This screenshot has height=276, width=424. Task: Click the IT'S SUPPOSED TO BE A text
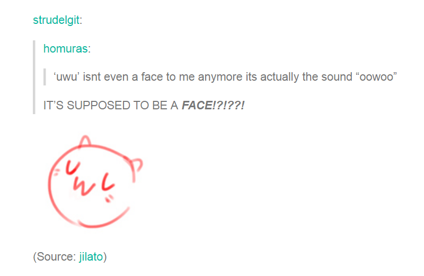point(111,106)
